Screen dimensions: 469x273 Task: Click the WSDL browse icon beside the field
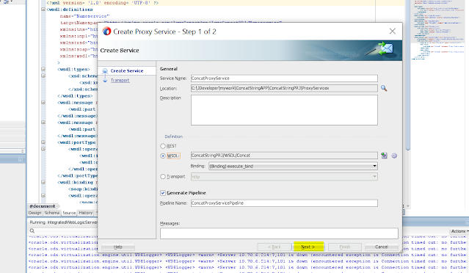[x=384, y=156]
